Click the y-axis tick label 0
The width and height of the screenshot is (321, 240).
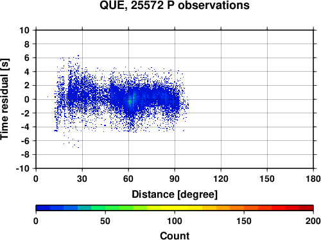[x=27, y=99]
